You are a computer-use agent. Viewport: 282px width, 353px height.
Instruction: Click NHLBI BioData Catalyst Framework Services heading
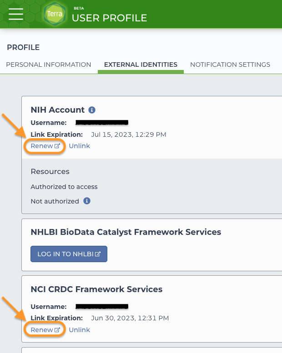tap(126, 232)
